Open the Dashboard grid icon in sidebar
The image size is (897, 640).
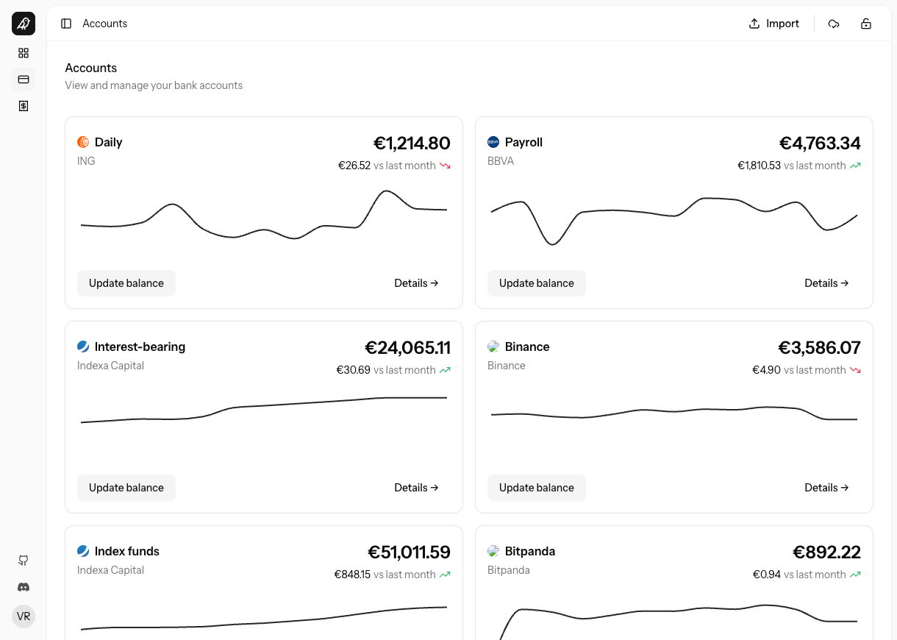[23, 53]
